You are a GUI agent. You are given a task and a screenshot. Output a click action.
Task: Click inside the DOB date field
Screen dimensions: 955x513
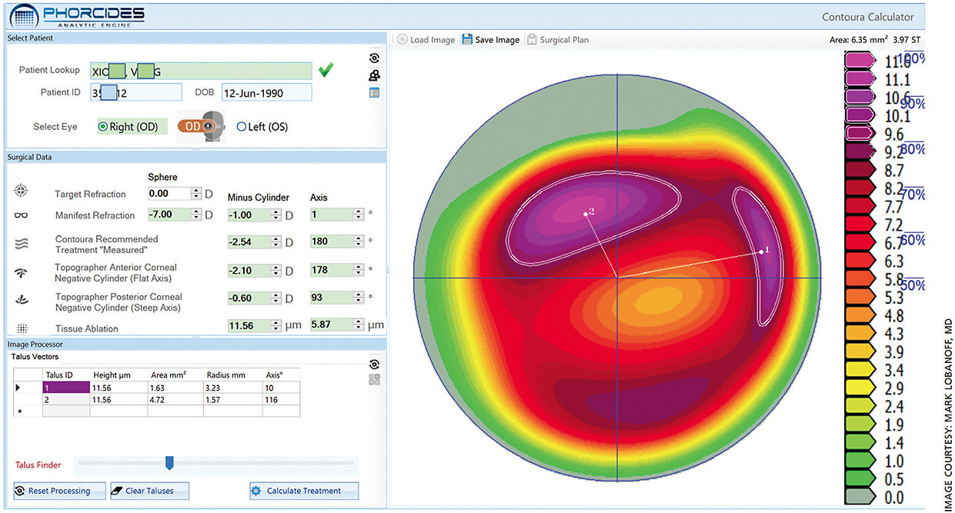[x=265, y=92]
